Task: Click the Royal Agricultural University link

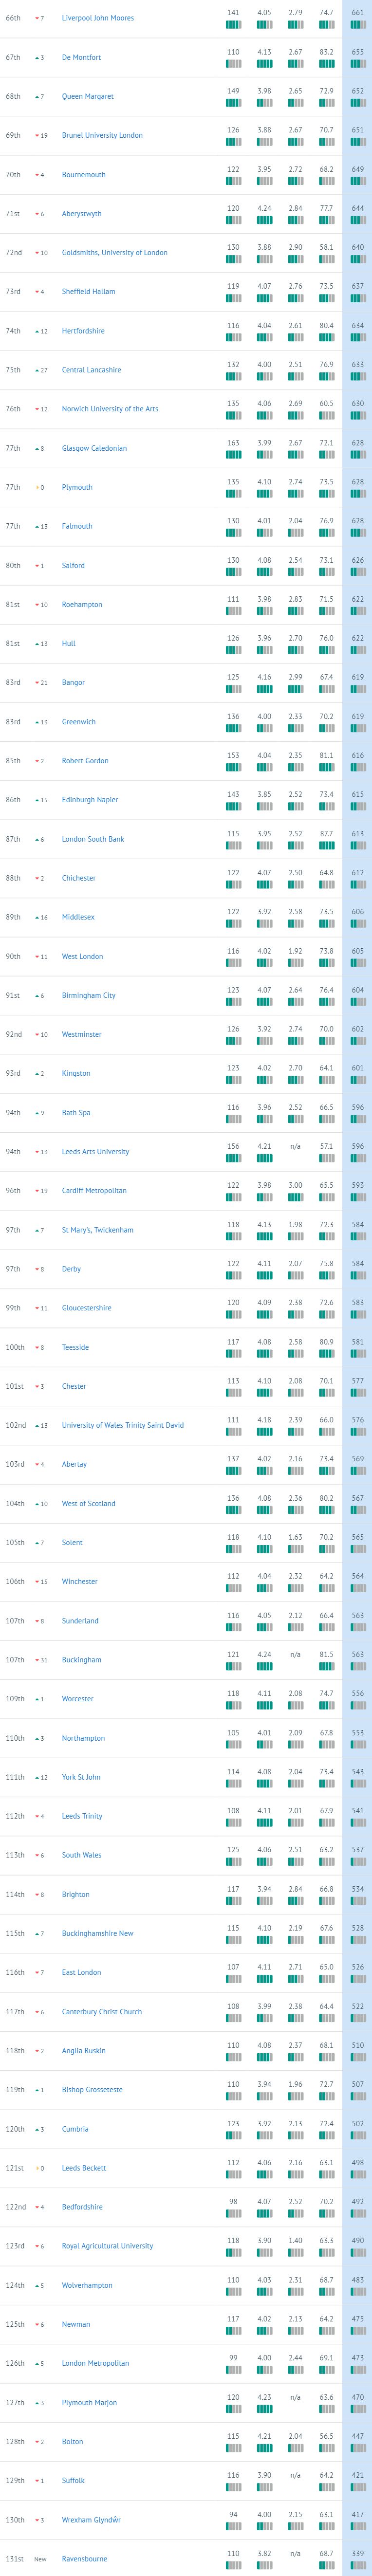Action: point(107,2246)
